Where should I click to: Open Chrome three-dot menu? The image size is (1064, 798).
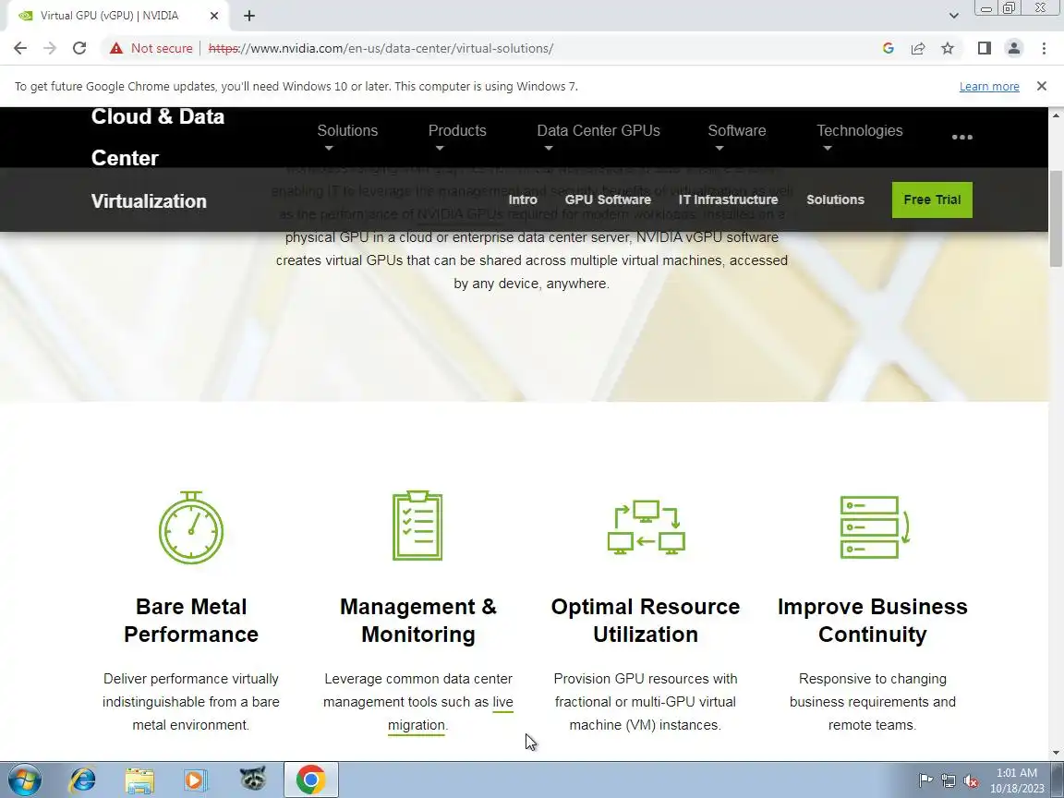[x=1044, y=48]
